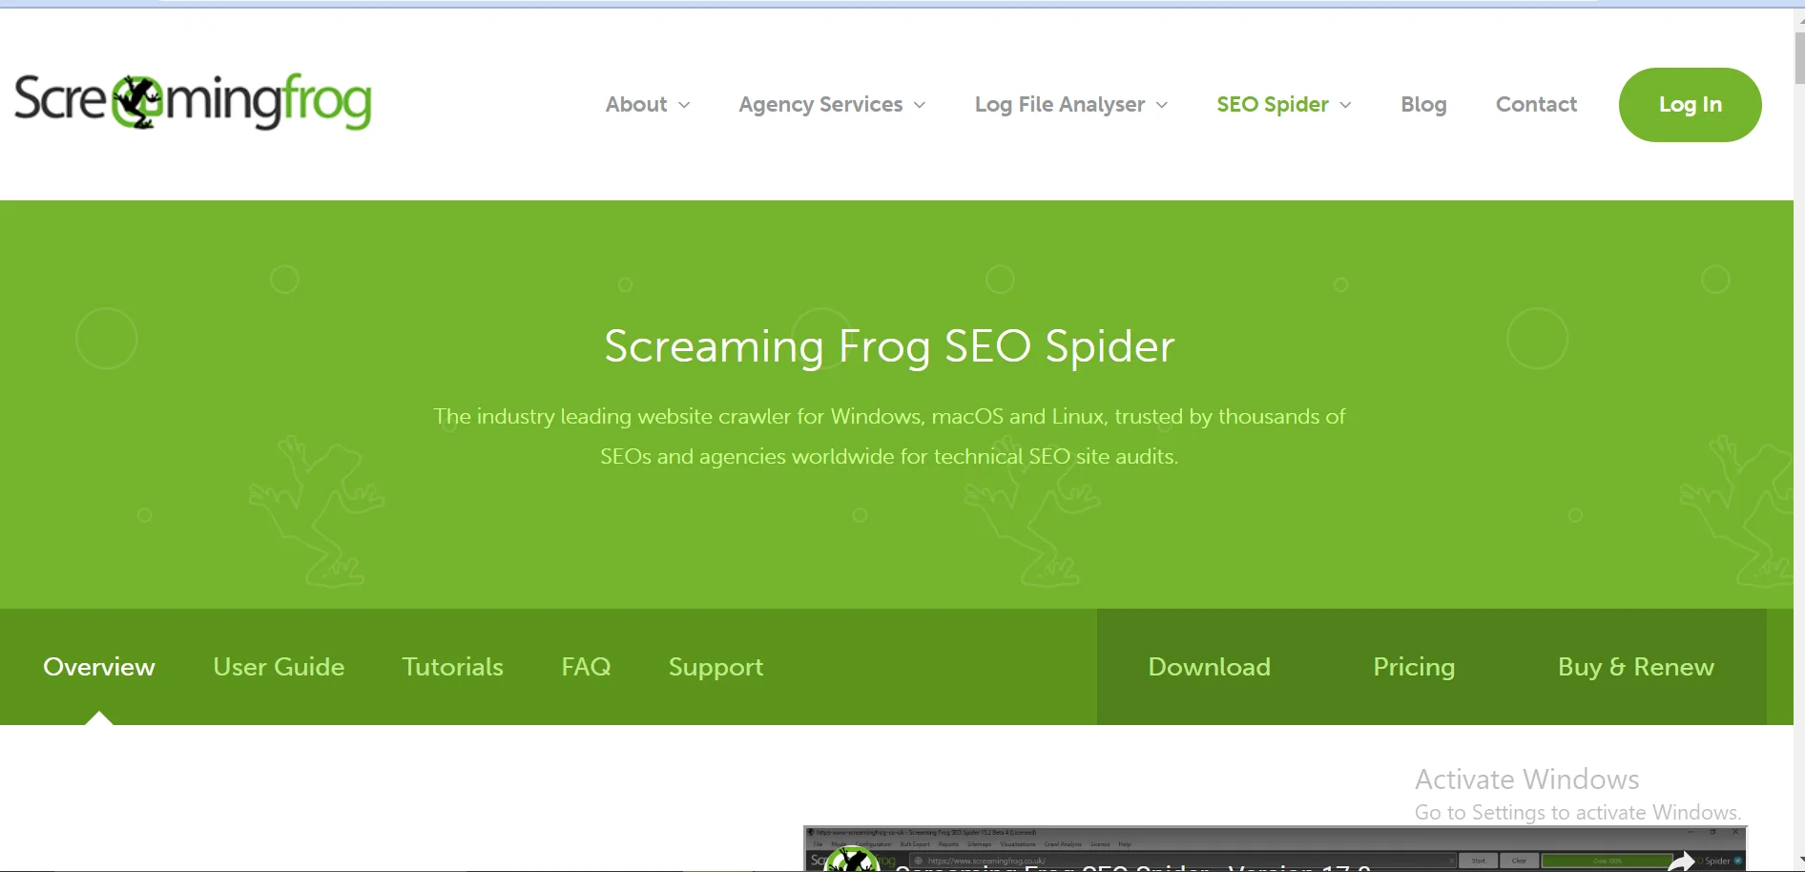The height and width of the screenshot is (872, 1805).
Task: Switch to the User Guide tab
Action: click(279, 667)
